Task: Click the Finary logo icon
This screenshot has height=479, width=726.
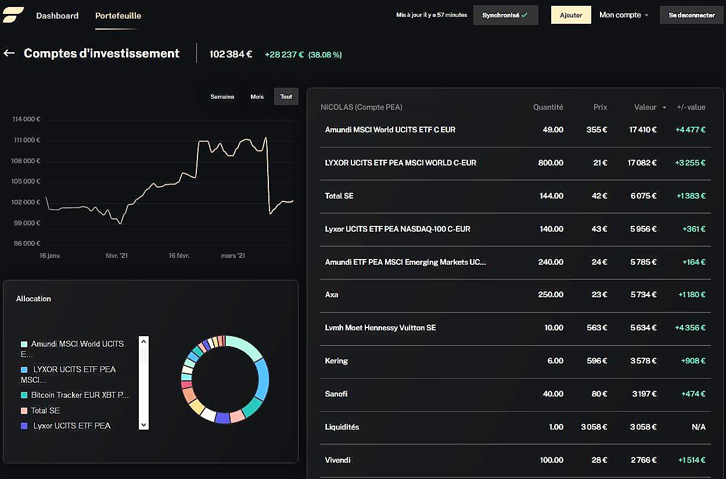Action: (x=13, y=15)
